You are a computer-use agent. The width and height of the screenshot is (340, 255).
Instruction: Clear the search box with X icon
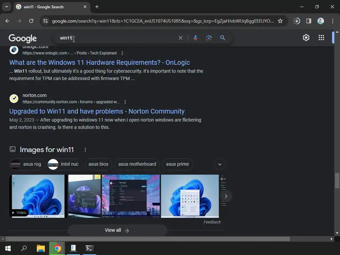(x=180, y=38)
